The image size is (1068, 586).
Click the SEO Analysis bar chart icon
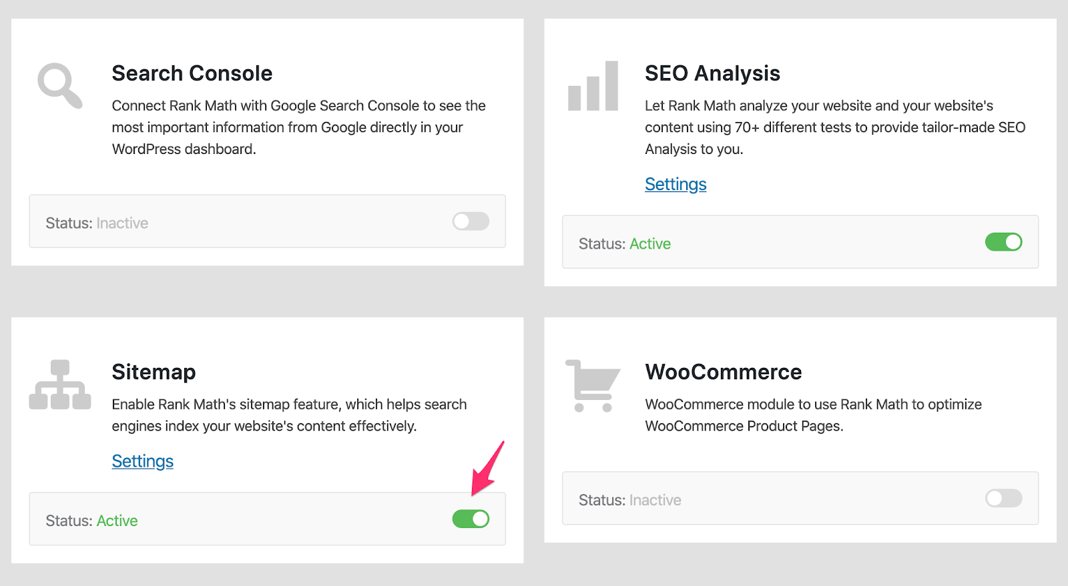[x=593, y=87]
